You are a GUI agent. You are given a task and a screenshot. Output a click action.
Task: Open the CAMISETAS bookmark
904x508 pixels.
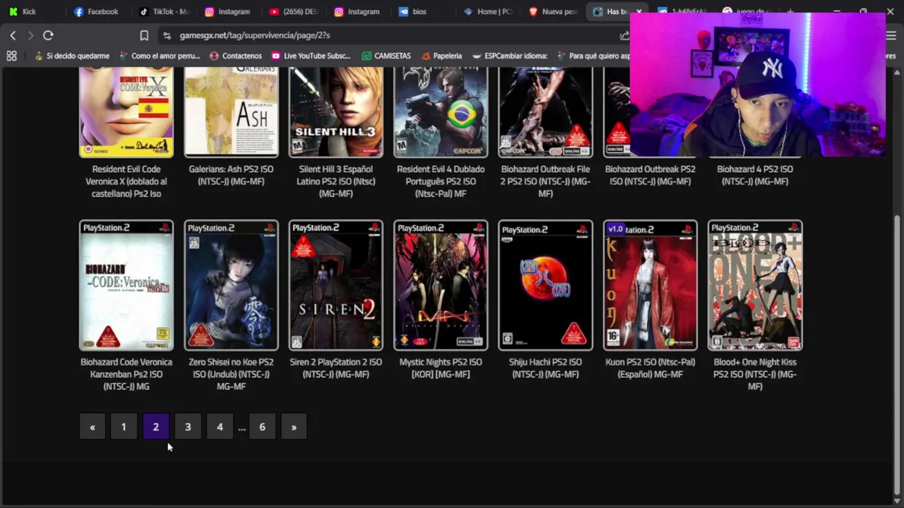click(386, 56)
